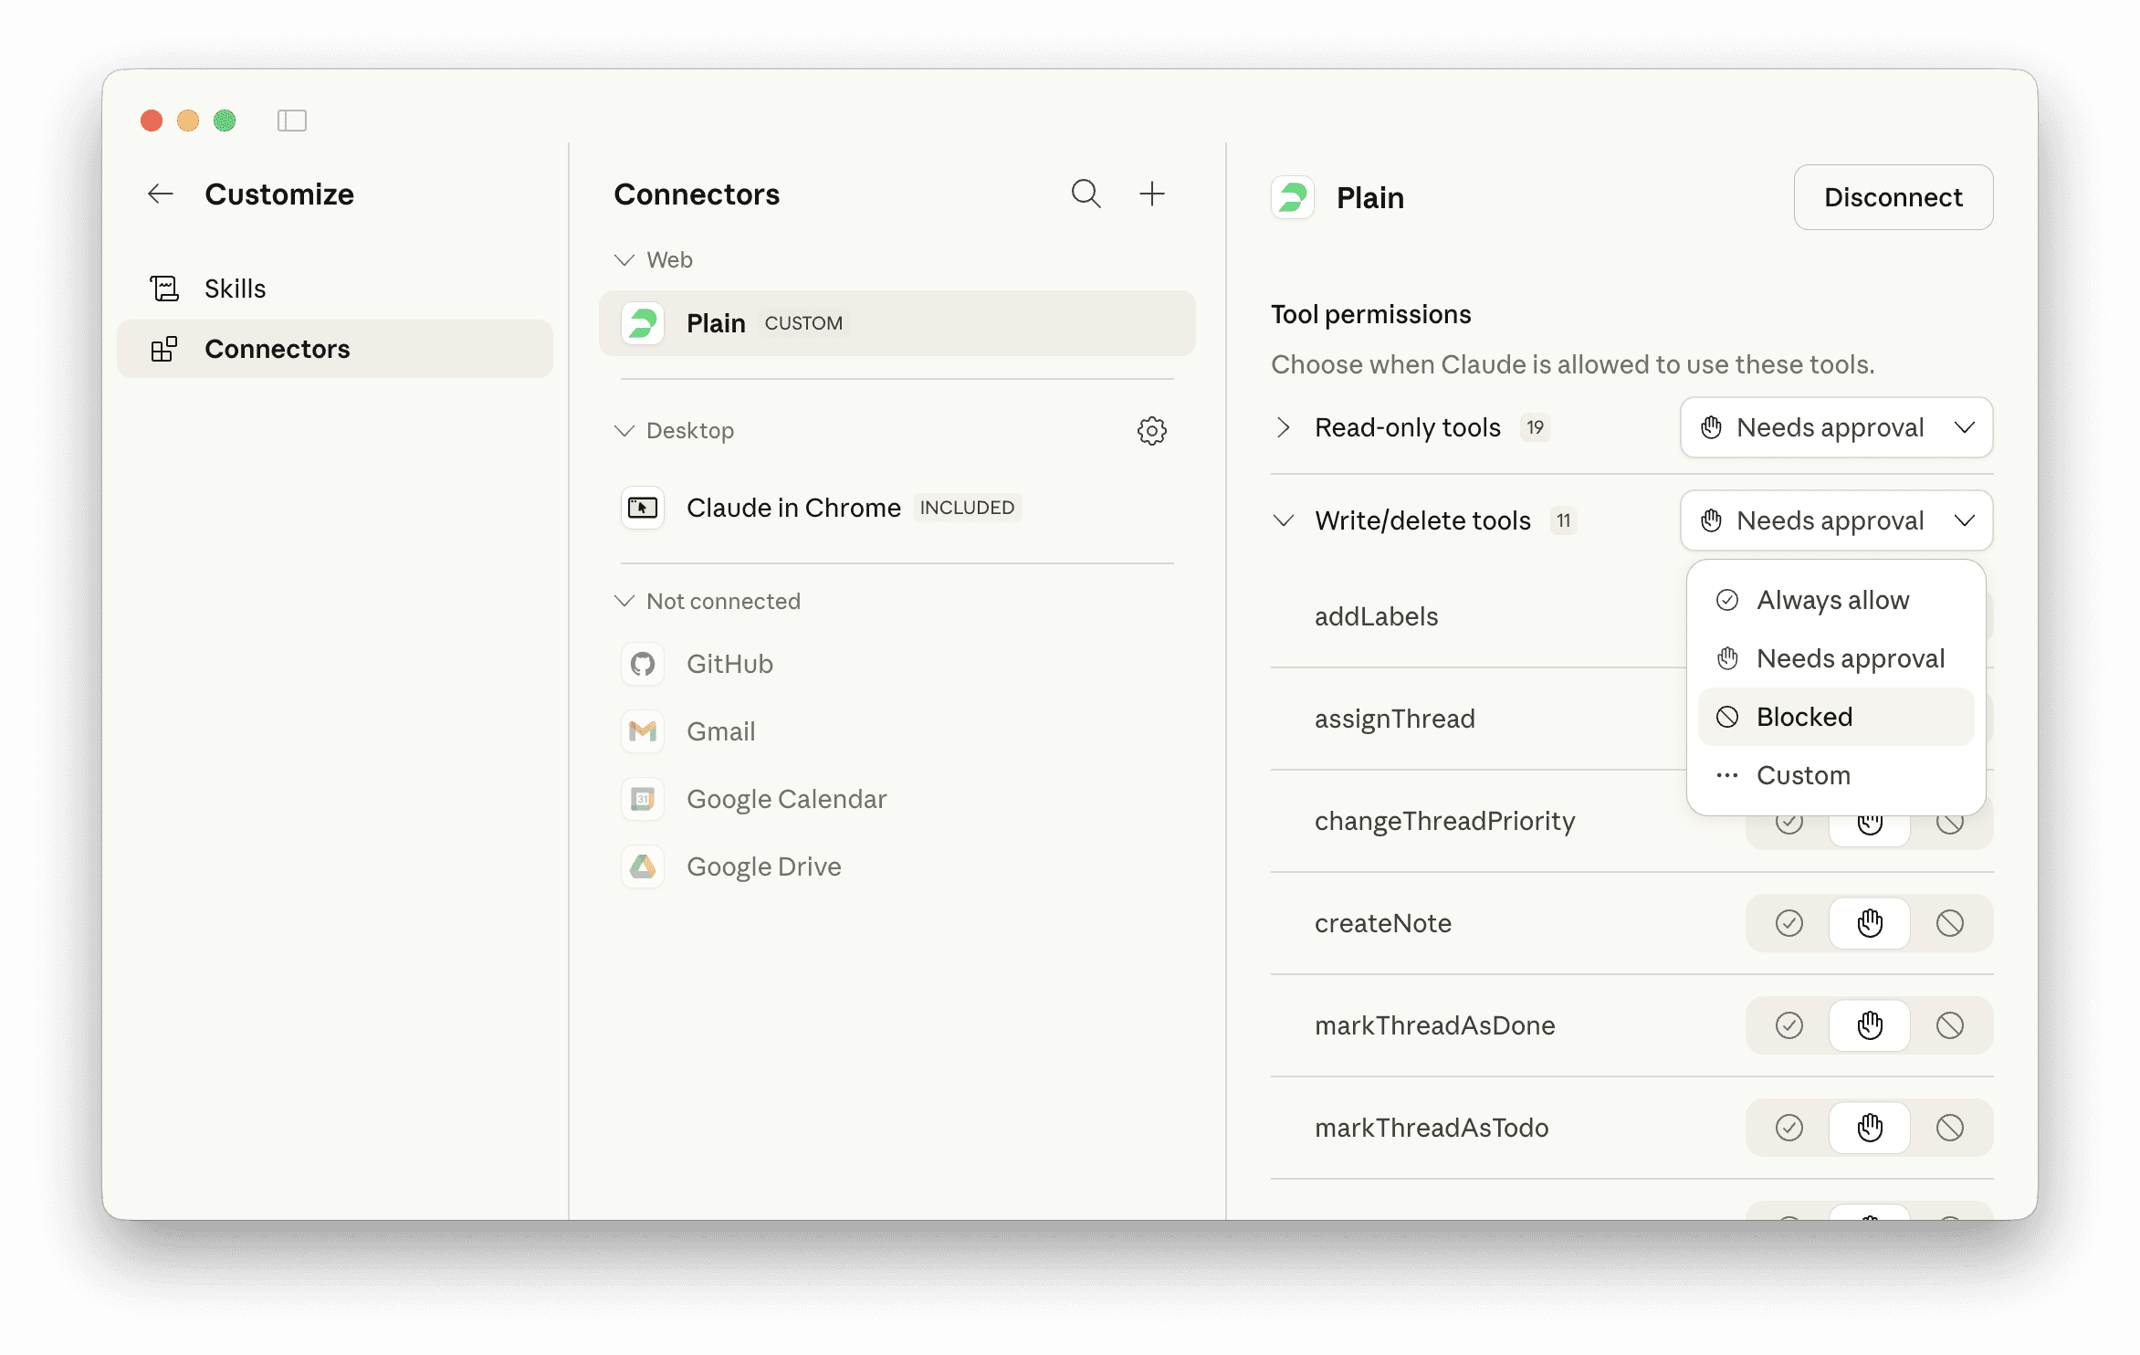Set markThreadAsTodo to needs approval
This screenshot has height=1355, width=2140.
(1869, 1128)
